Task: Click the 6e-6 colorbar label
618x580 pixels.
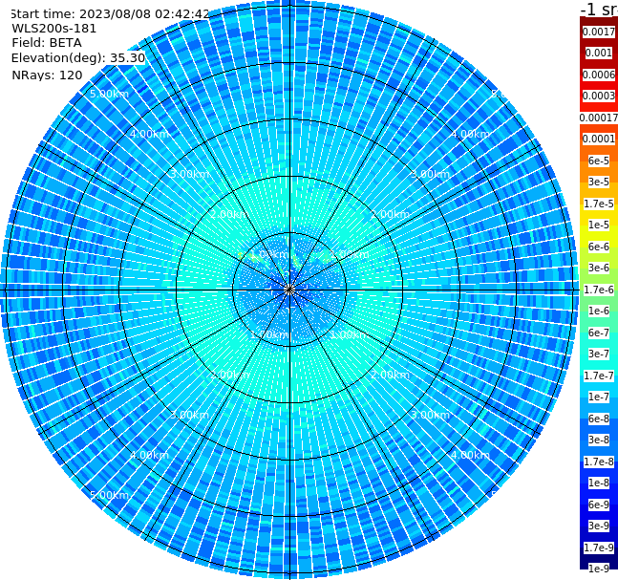Action: (x=599, y=247)
